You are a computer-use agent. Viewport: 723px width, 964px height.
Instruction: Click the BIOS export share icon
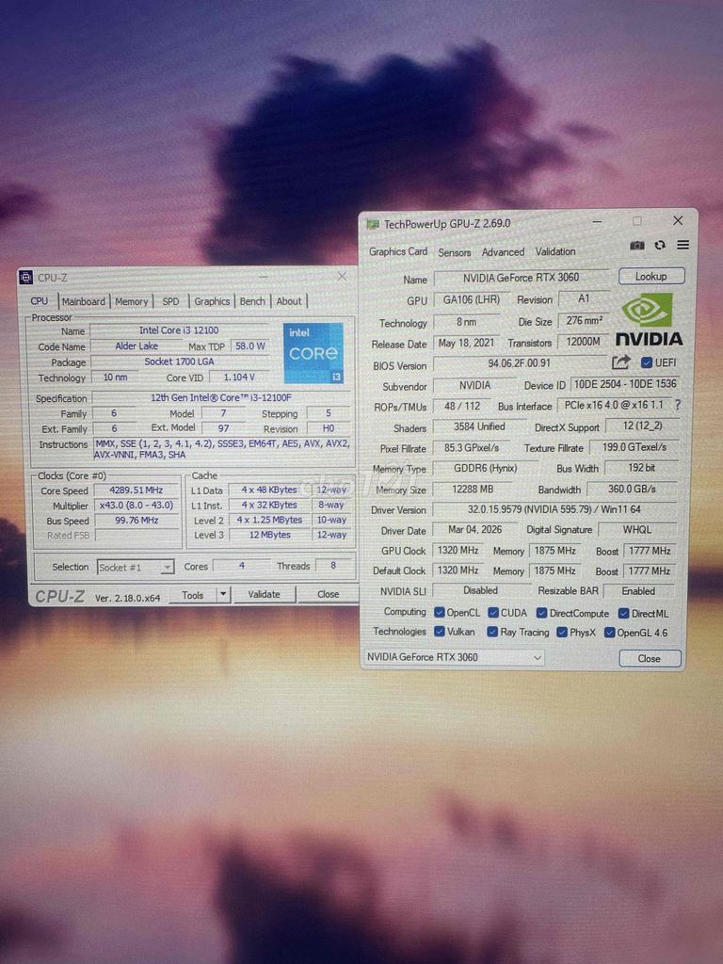pos(620,362)
